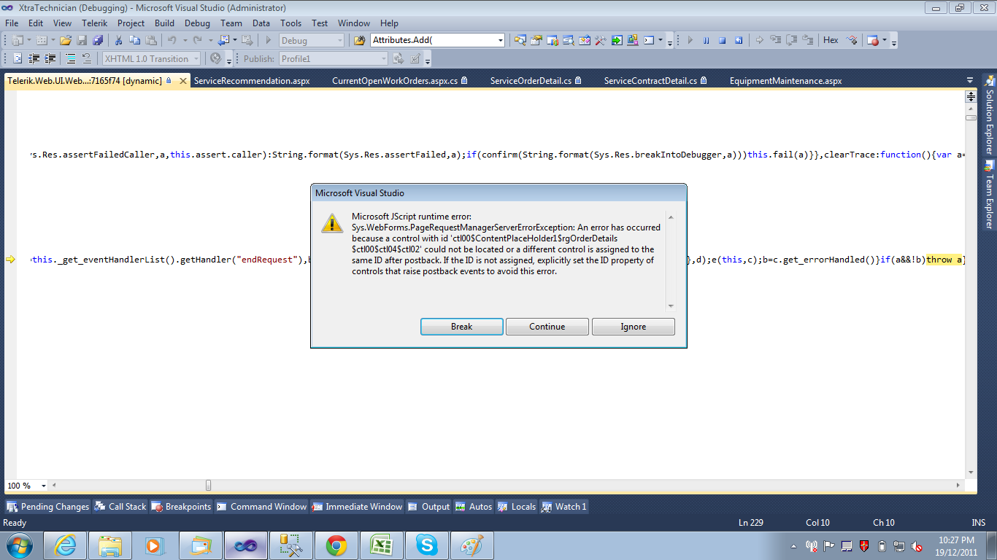The image size is (997, 560).
Task: Click the Save All toolbar icon
Action: (x=98, y=41)
